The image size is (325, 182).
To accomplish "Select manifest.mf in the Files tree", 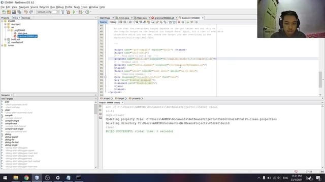I will click(17, 42).
